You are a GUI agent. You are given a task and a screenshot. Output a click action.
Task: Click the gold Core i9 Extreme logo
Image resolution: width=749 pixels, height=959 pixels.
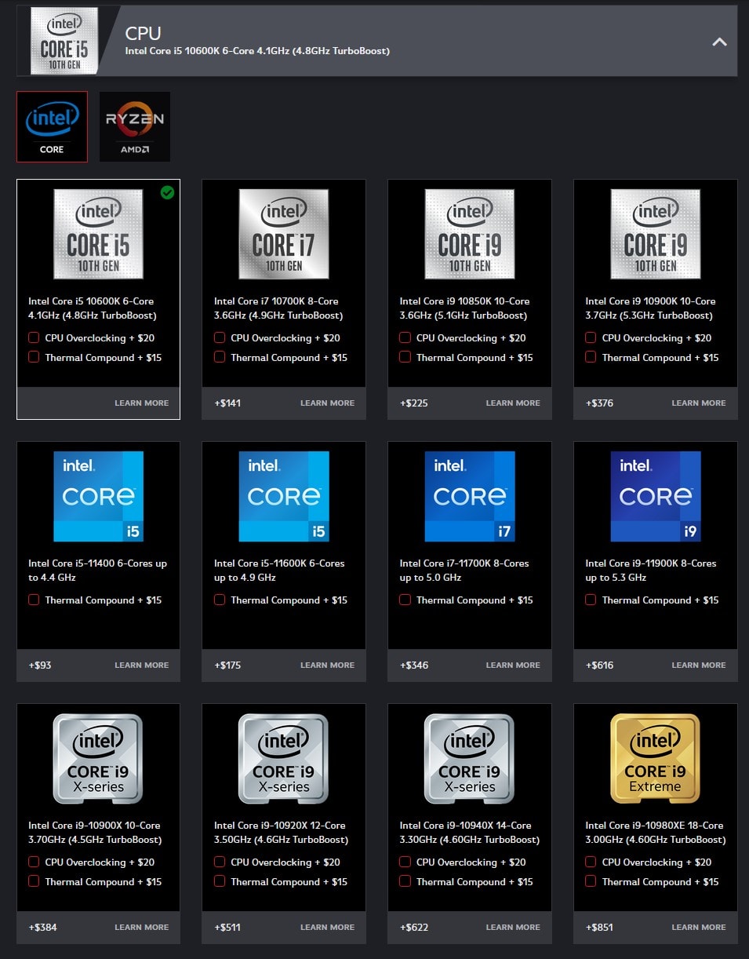pos(655,758)
